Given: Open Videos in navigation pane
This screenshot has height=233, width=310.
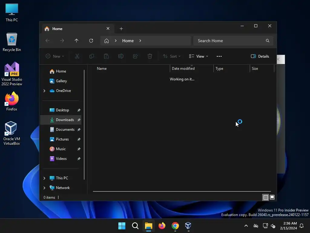Looking at the screenshot, I should click(61, 159).
